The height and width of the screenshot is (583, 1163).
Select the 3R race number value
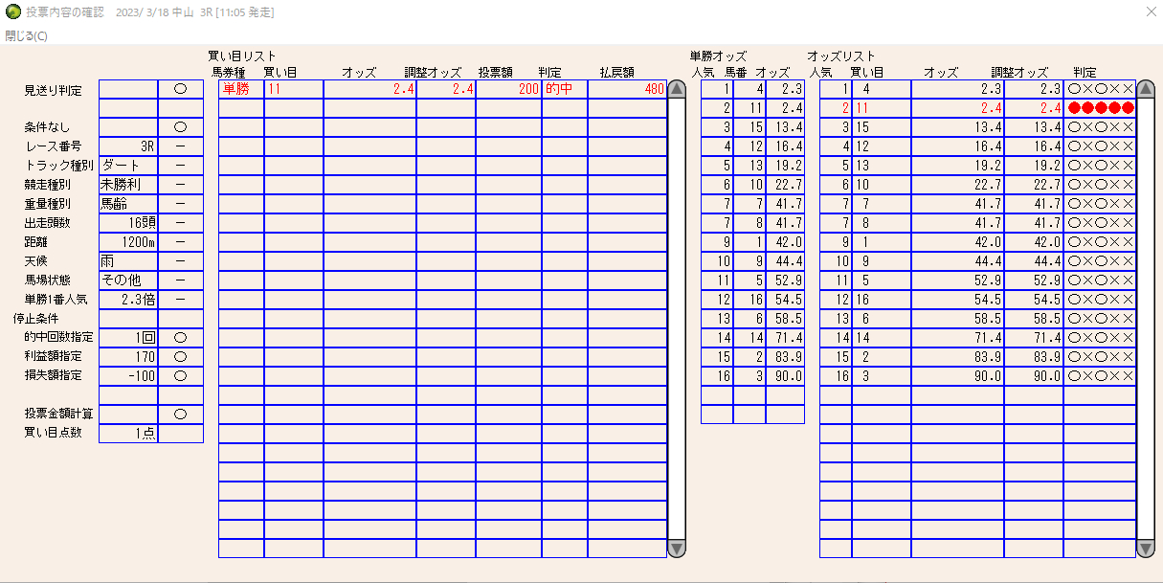[x=128, y=146]
